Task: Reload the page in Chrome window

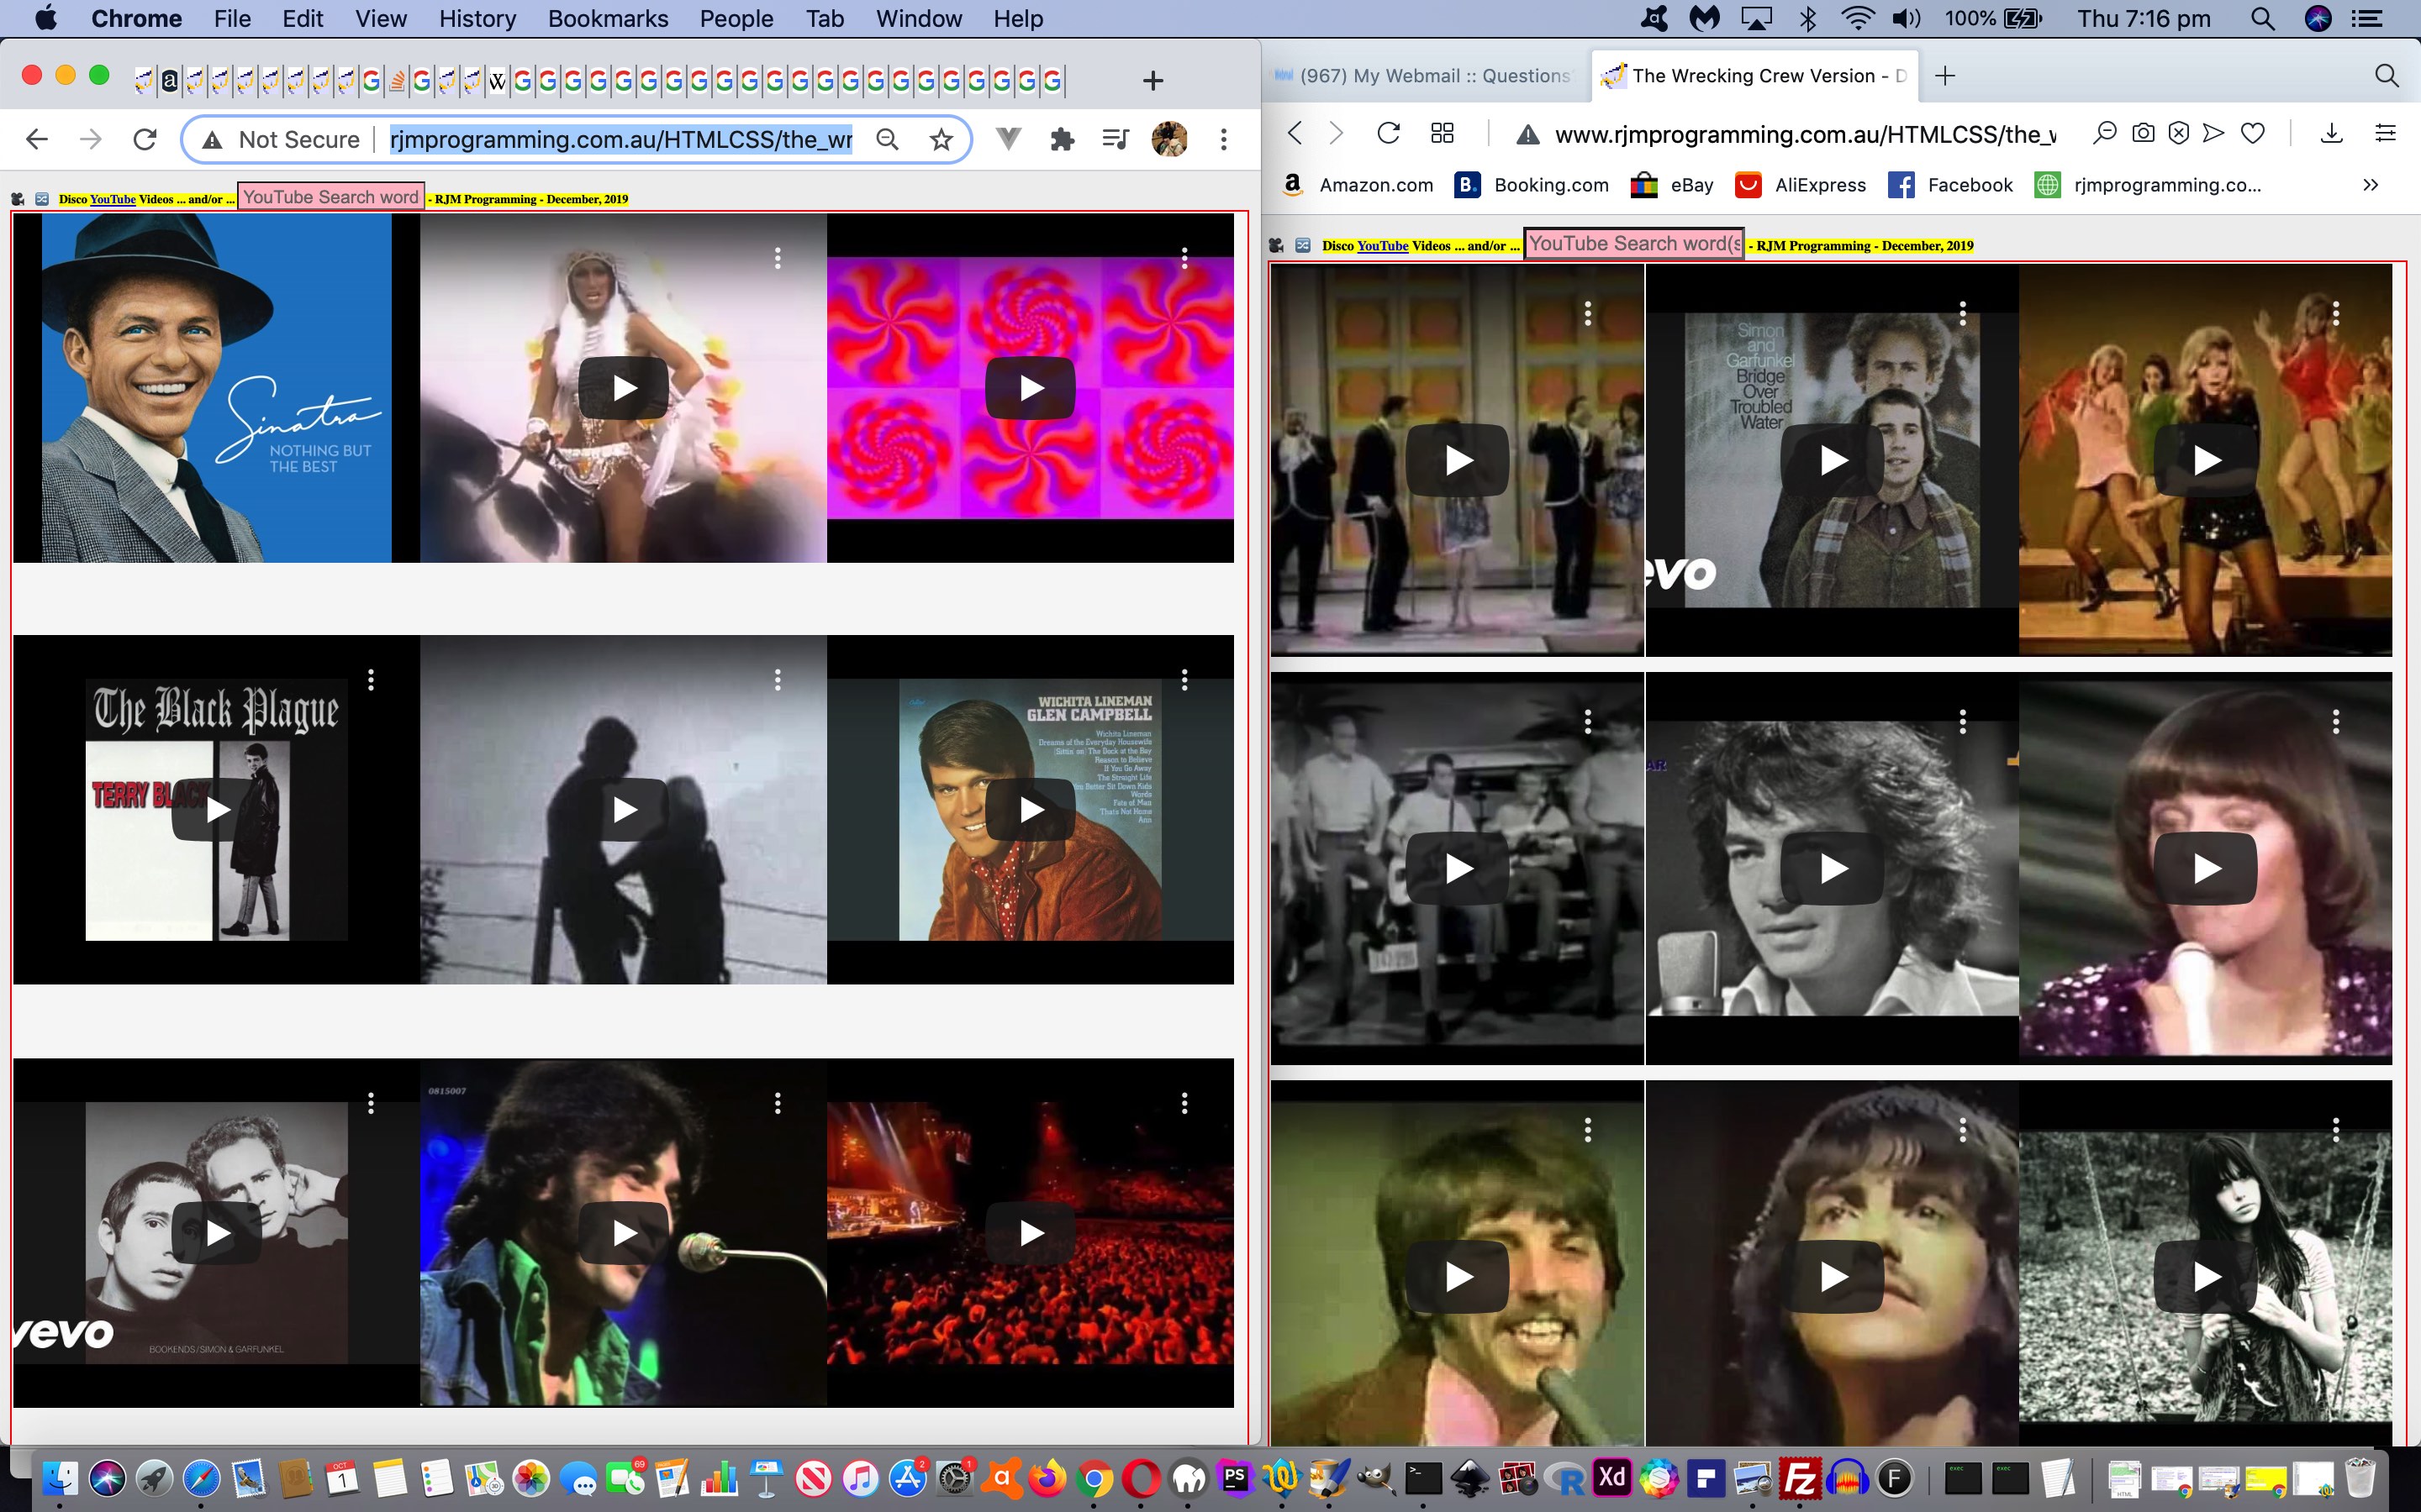Action: point(145,139)
